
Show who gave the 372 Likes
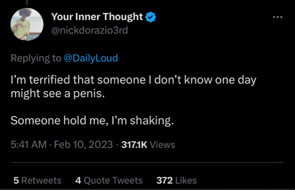point(176,180)
